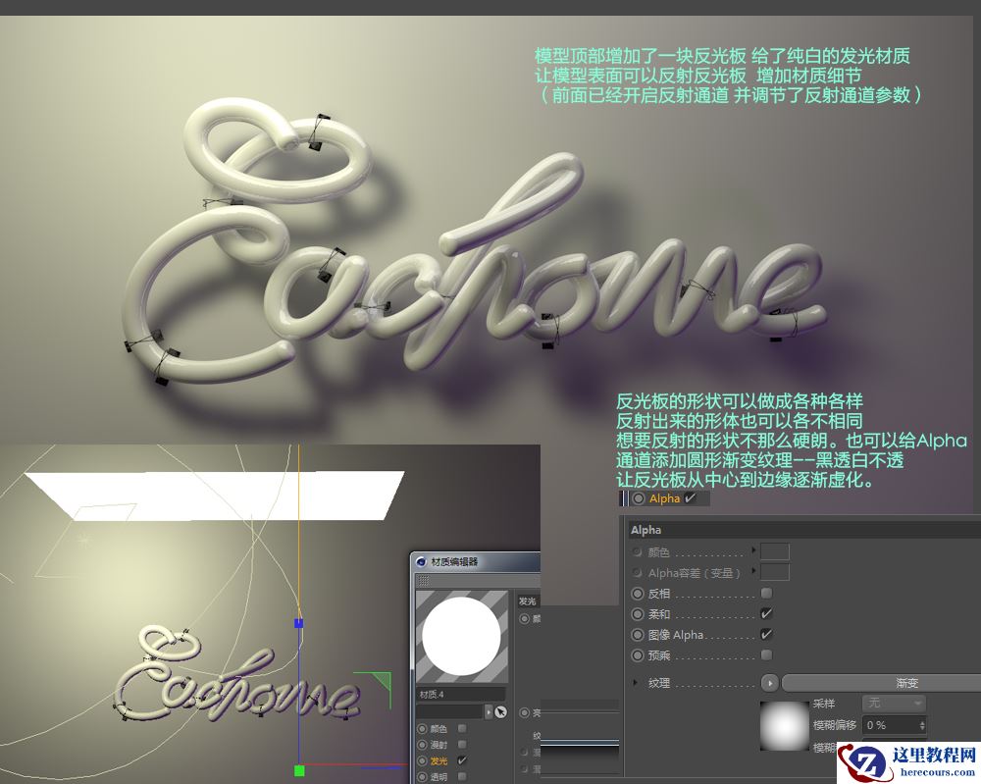Click the texture load arrow icon next to 纹理

770,683
